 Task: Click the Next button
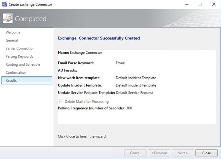point(183,153)
